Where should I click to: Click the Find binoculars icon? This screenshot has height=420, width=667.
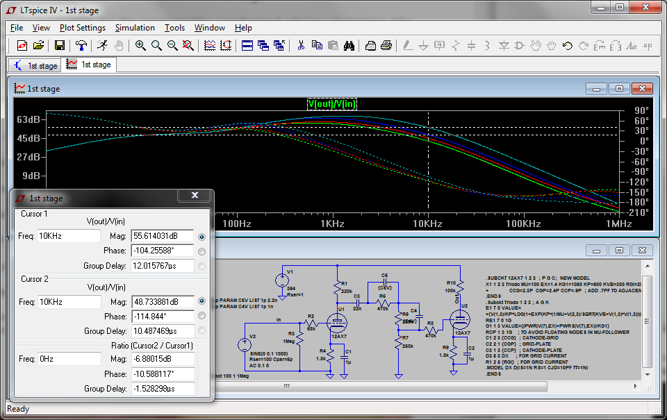tap(349, 46)
